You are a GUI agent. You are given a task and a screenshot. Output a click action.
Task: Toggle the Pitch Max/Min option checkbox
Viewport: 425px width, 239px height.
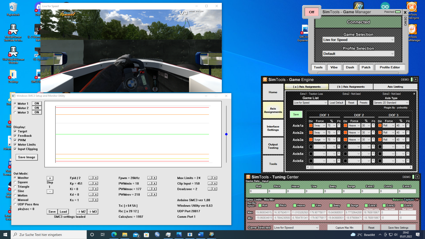[x=277, y=205]
